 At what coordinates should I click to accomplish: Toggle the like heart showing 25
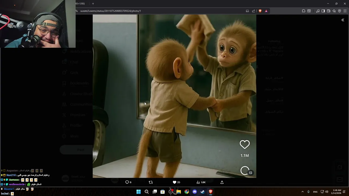point(176,182)
